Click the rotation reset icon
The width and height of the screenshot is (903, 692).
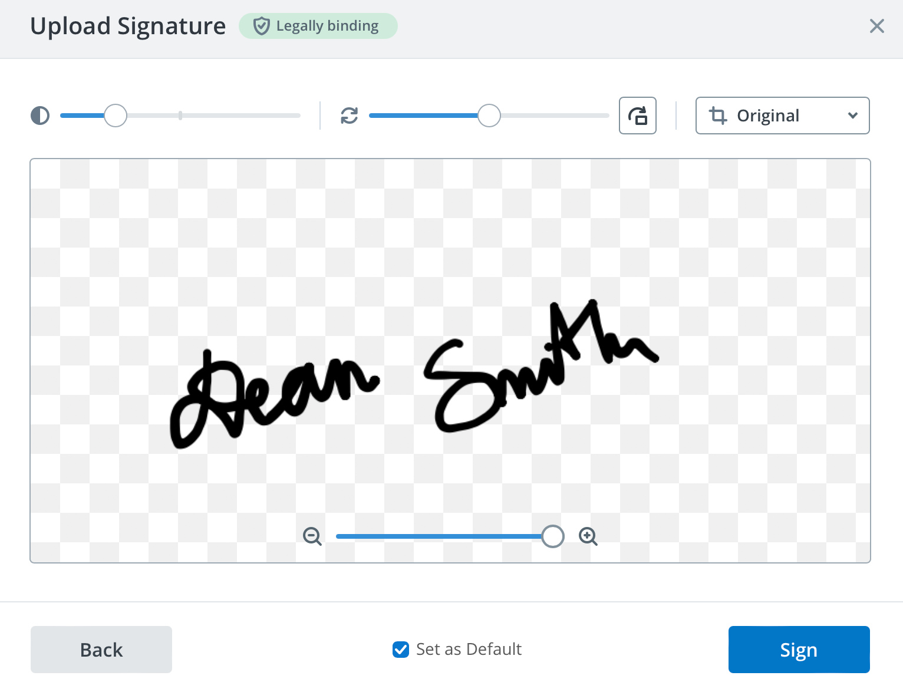click(x=349, y=116)
